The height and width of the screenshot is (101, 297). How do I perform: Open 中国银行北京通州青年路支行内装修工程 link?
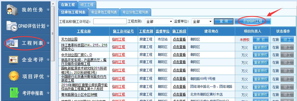click(84, 79)
